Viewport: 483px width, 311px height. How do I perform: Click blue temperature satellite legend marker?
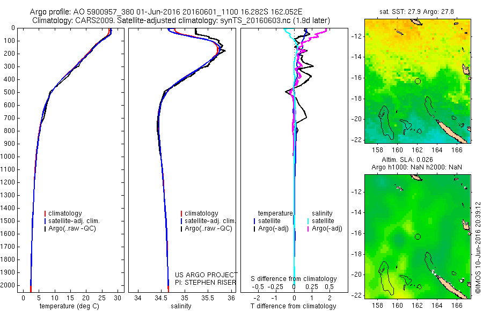[x=254, y=221]
